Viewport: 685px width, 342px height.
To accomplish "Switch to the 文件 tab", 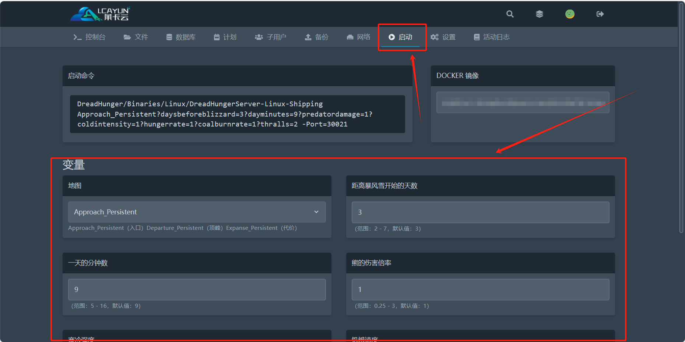I will [x=136, y=37].
